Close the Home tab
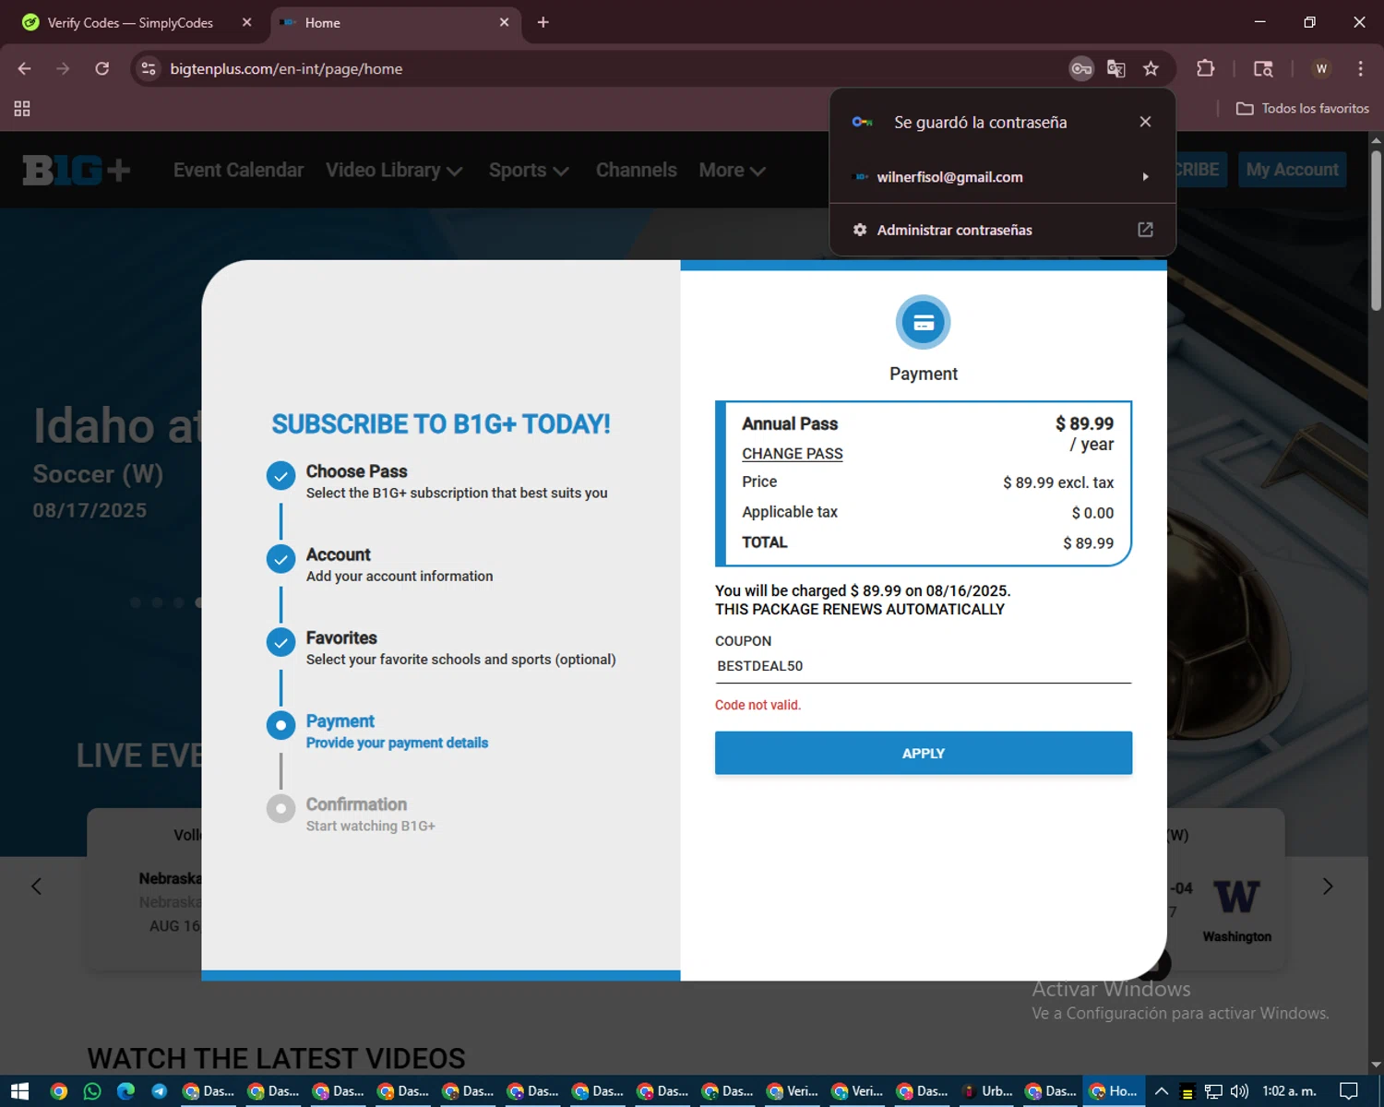This screenshot has height=1107, width=1384. (x=504, y=23)
